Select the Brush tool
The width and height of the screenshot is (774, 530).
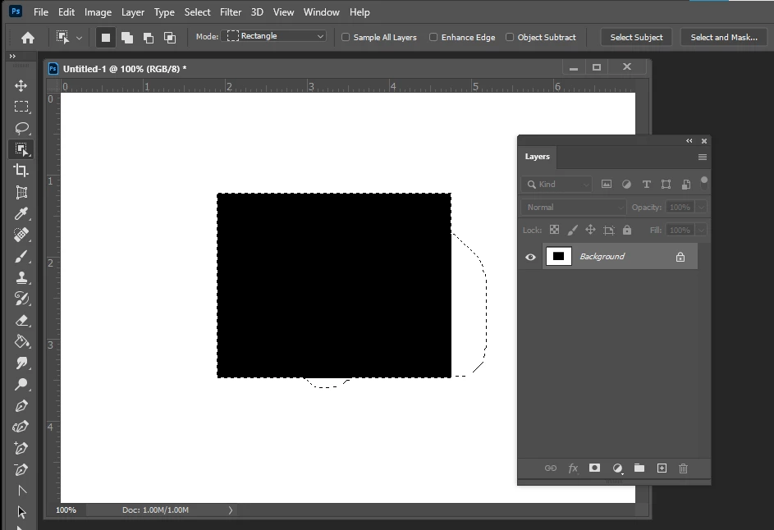click(21, 256)
